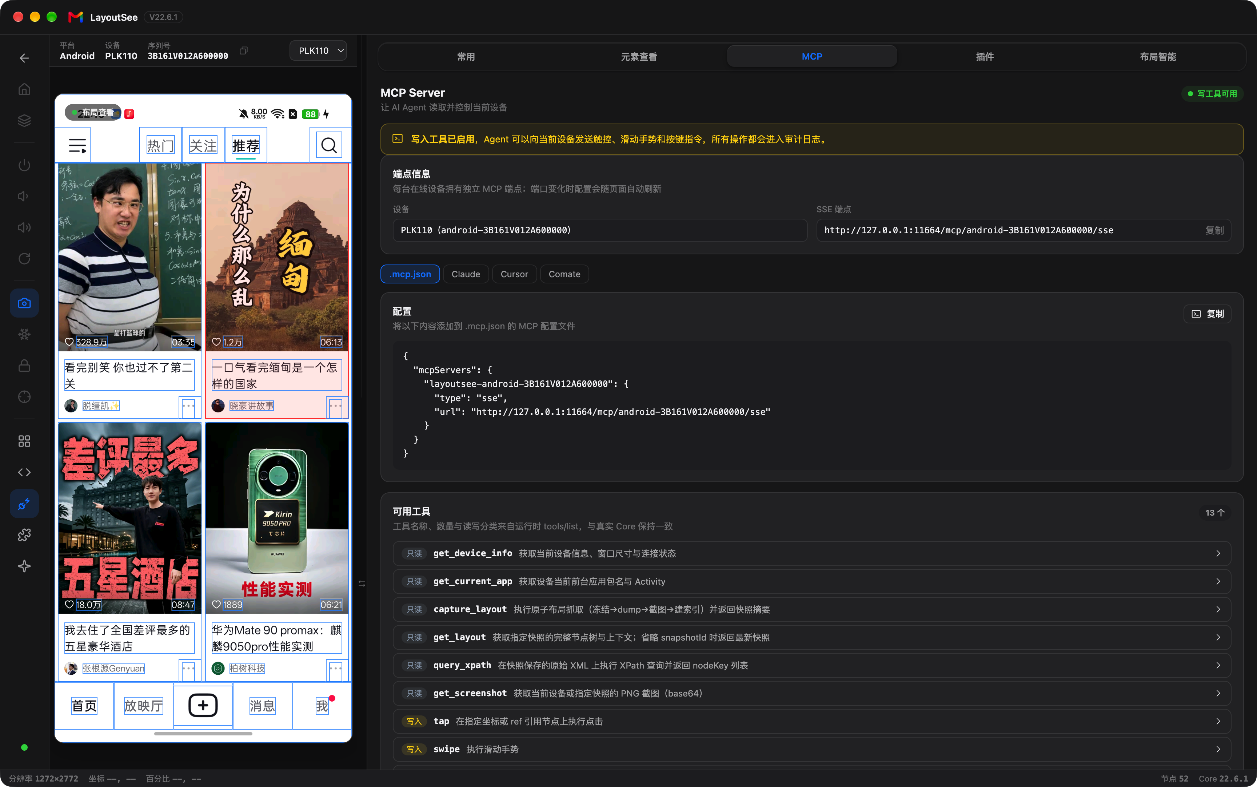
Task: Open the 五星酒店 video thumbnail in preview
Action: tap(129, 518)
